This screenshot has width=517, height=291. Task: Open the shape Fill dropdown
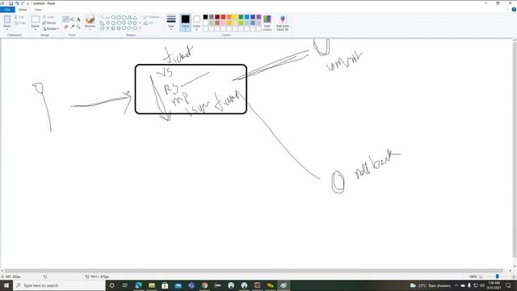click(149, 23)
